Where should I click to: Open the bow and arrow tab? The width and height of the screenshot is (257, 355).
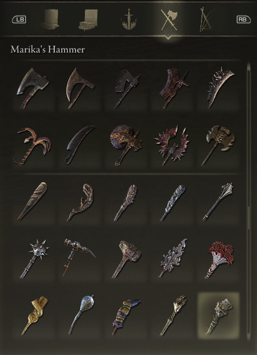[x=206, y=20]
